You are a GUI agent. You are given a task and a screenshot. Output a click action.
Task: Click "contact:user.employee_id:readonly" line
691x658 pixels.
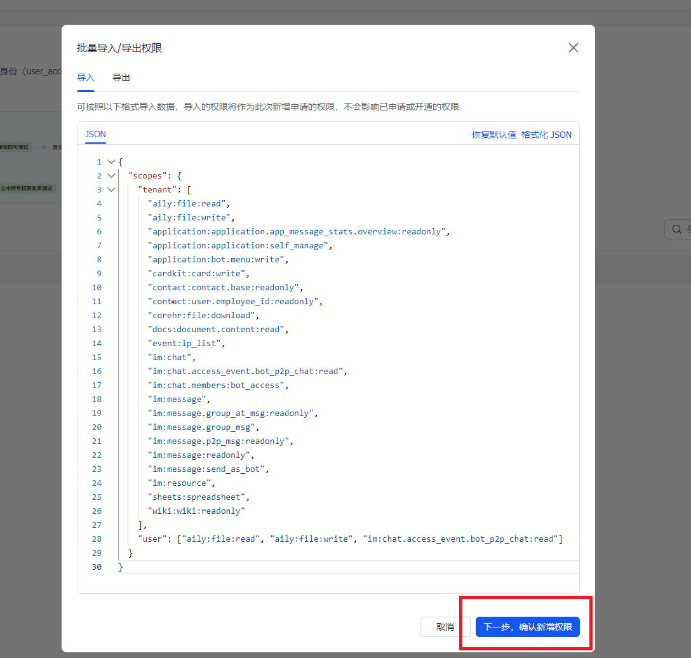(235, 302)
